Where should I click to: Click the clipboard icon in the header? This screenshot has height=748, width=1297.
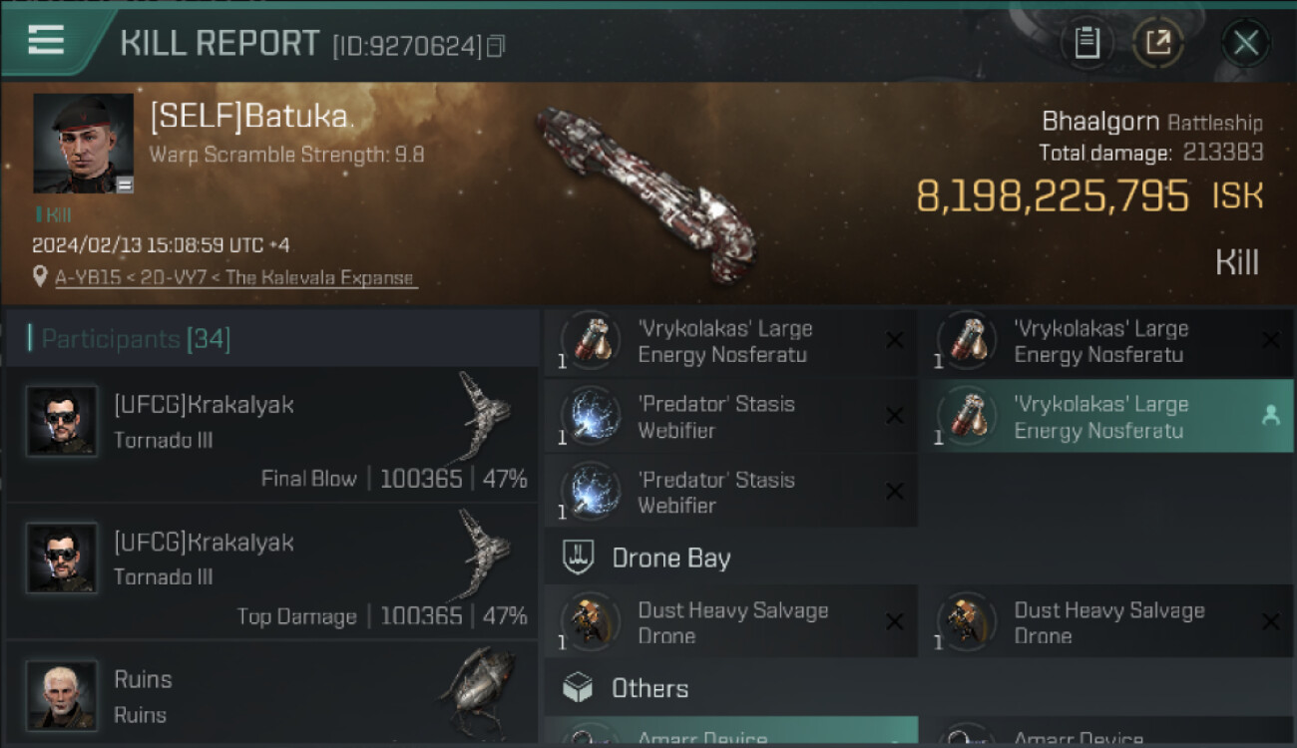[x=1086, y=43]
